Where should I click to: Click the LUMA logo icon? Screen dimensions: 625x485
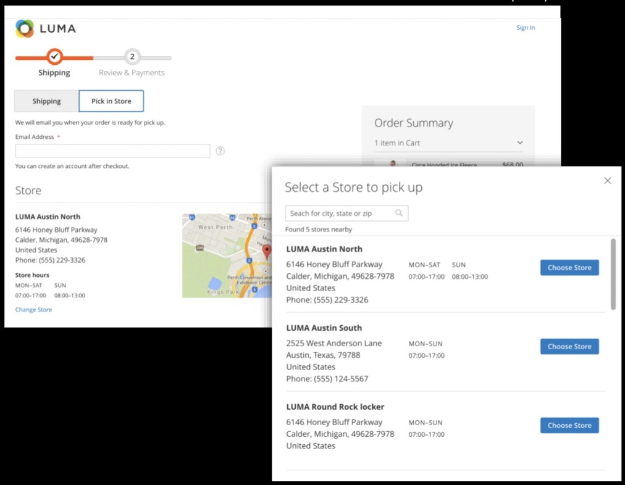pyautogui.click(x=25, y=28)
